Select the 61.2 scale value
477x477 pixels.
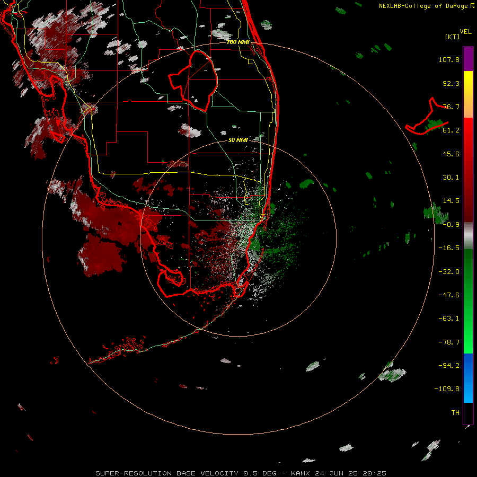451,130
